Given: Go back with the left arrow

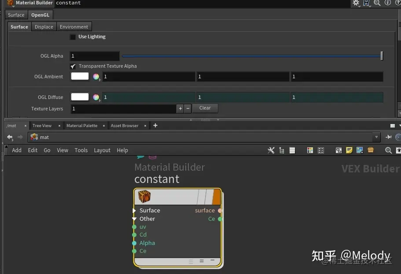Looking at the screenshot, I should coord(10,137).
